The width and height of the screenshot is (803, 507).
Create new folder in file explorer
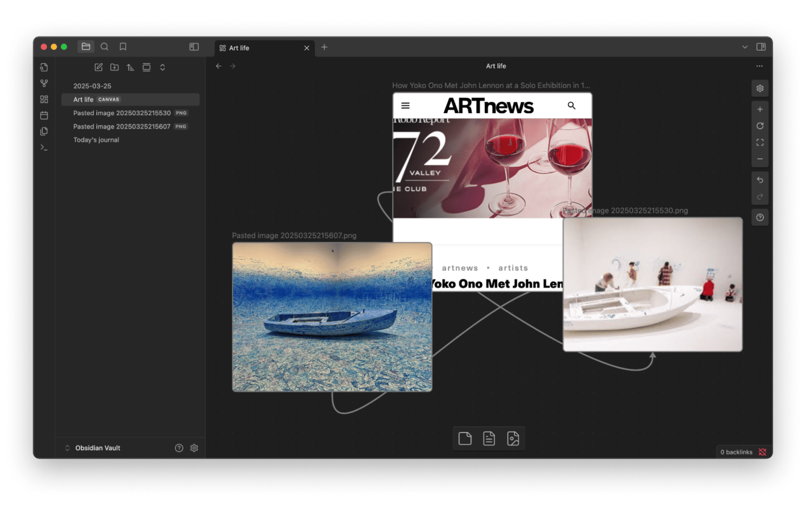(x=114, y=67)
